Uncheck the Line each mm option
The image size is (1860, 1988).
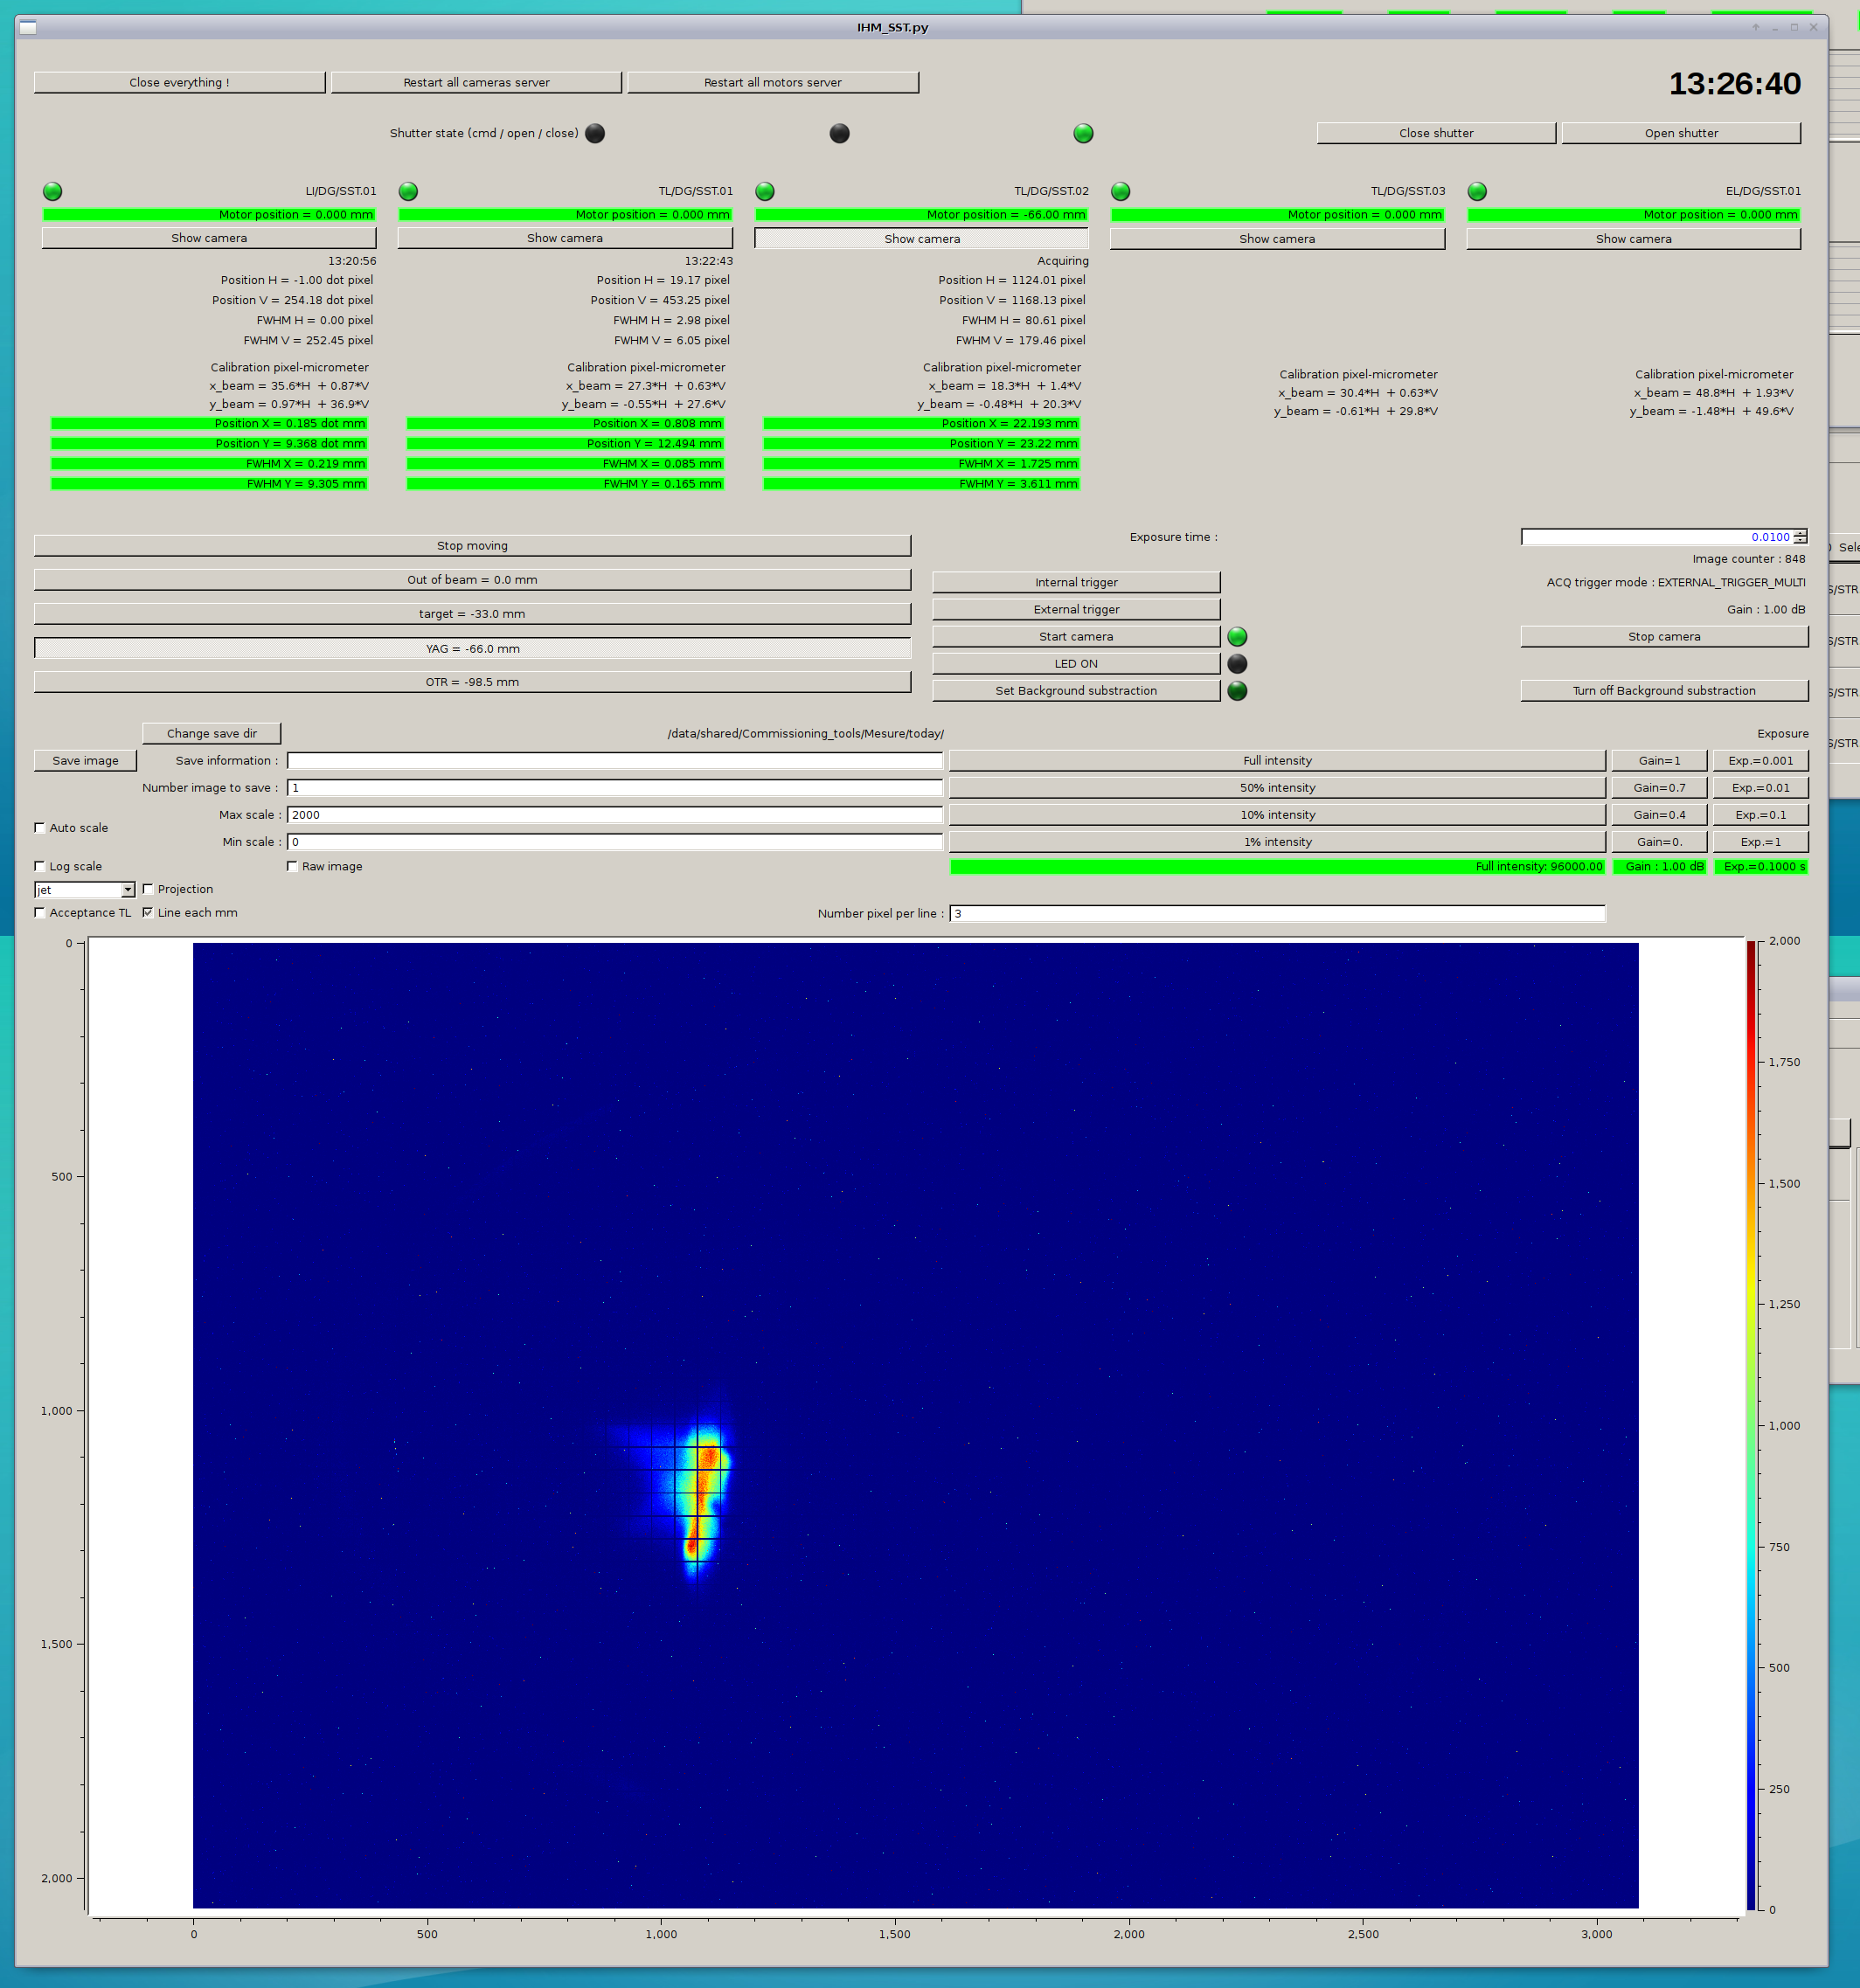point(148,912)
